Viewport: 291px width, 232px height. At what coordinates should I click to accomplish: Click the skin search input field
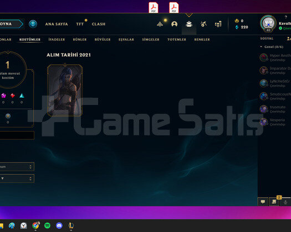pos(17,135)
